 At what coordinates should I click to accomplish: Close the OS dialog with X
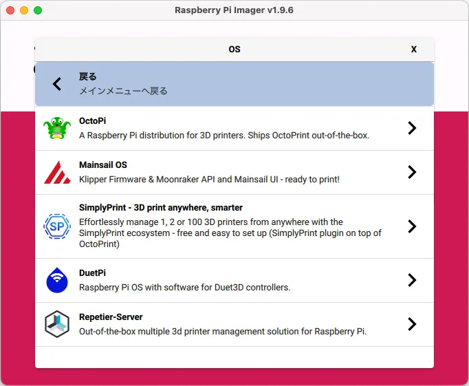(414, 49)
